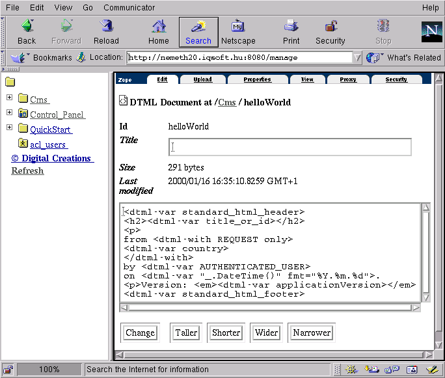Viewport: 445px width, 378px height.
Task: Switch to the Properties tab
Action: point(258,79)
